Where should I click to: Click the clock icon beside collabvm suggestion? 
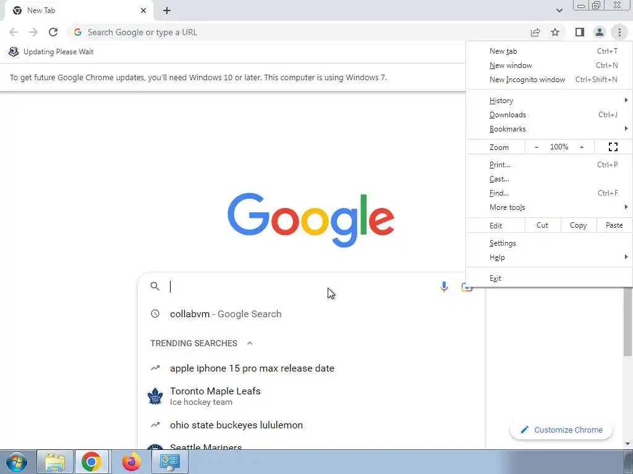pyautogui.click(x=155, y=314)
